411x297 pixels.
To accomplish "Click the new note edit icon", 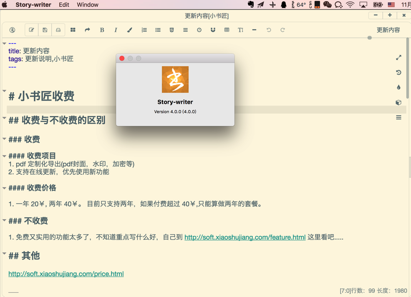I will click(31, 30).
